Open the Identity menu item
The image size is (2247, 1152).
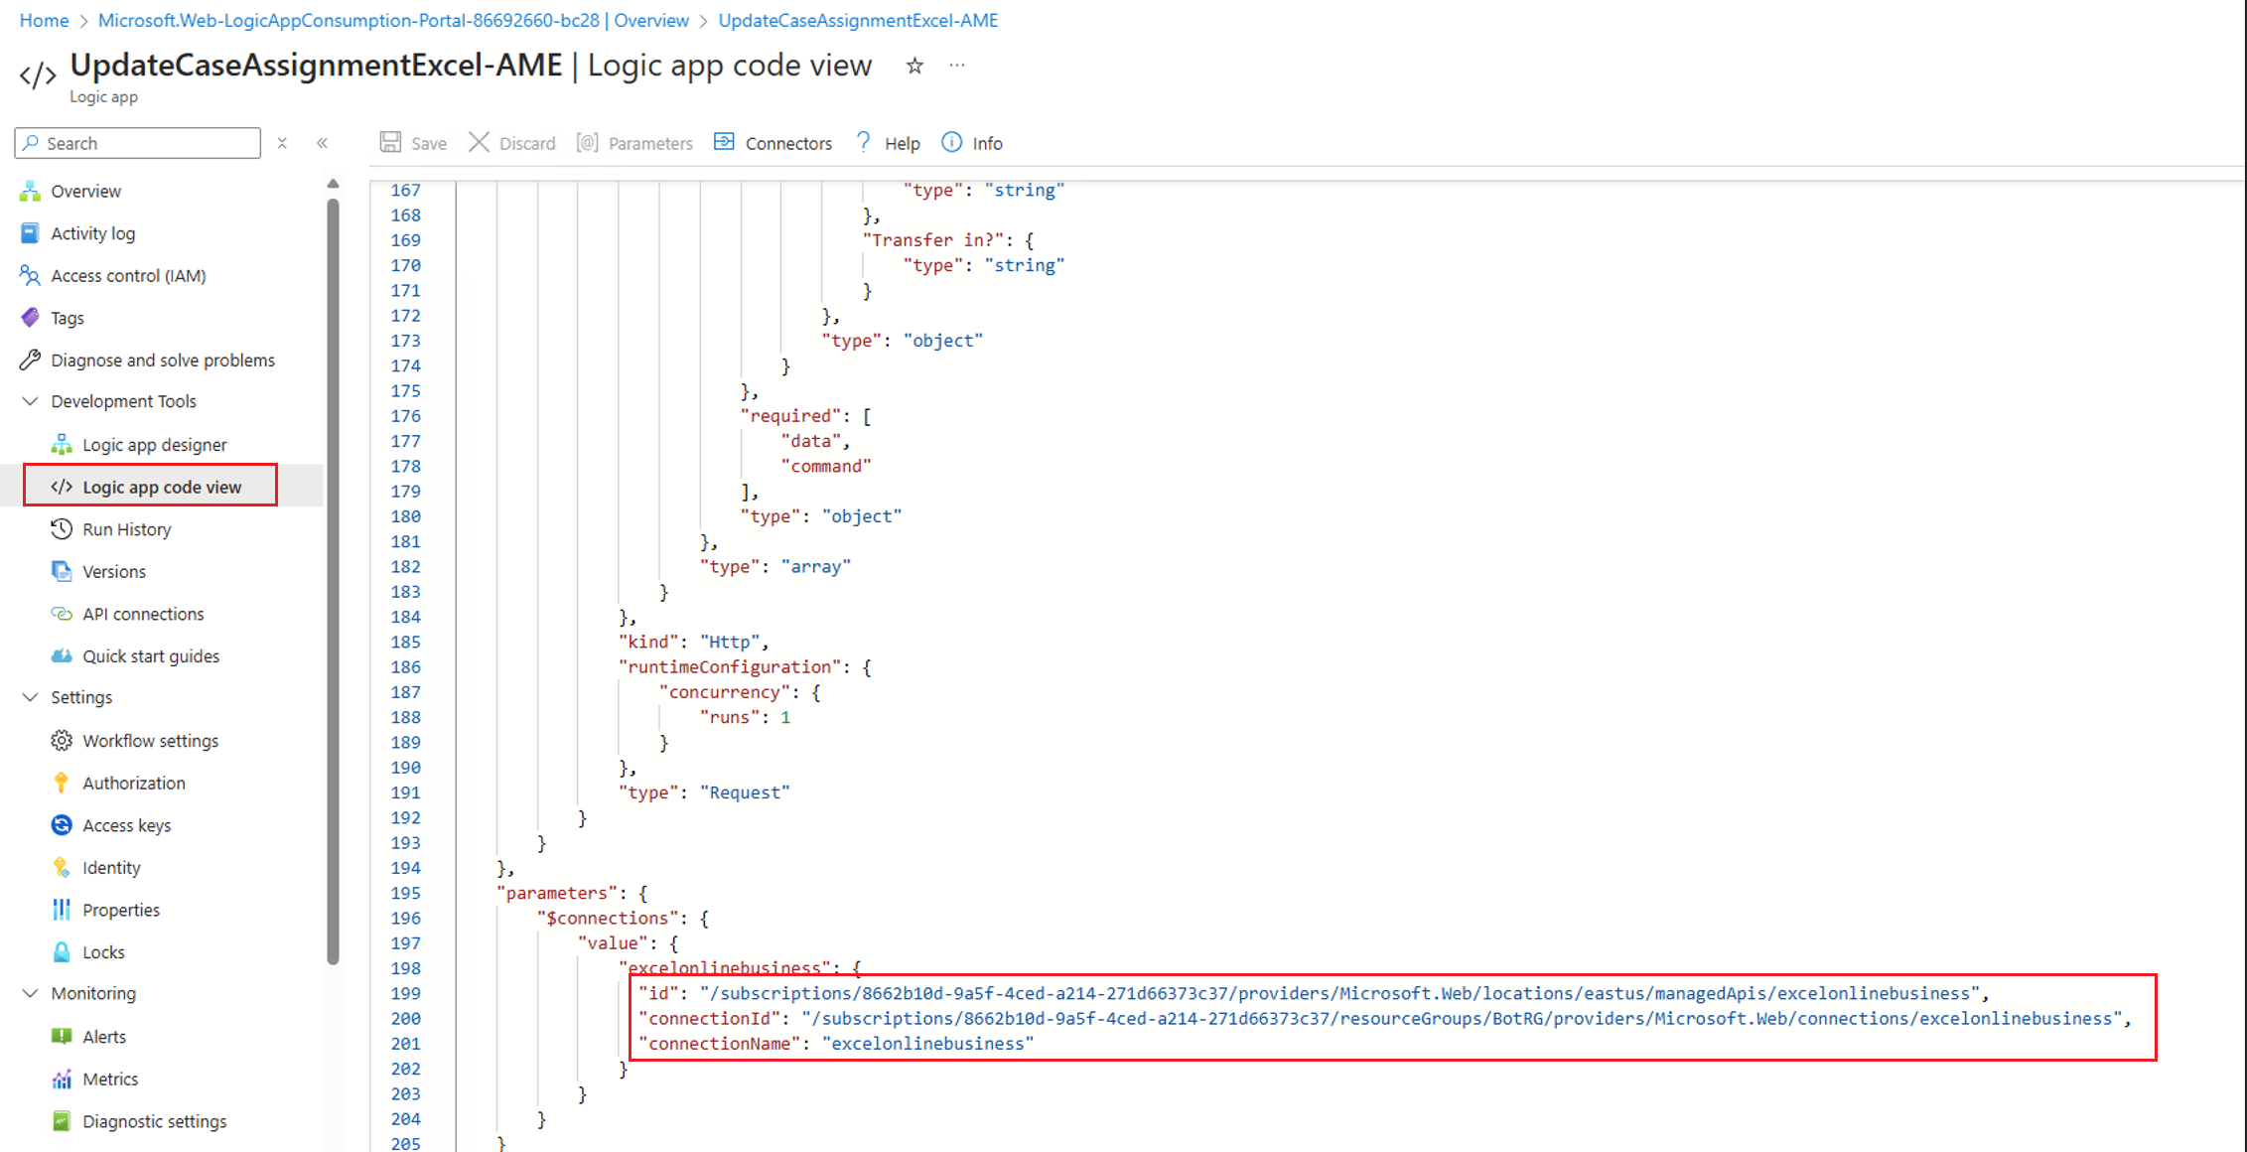pyautogui.click(x=111, y=868)
